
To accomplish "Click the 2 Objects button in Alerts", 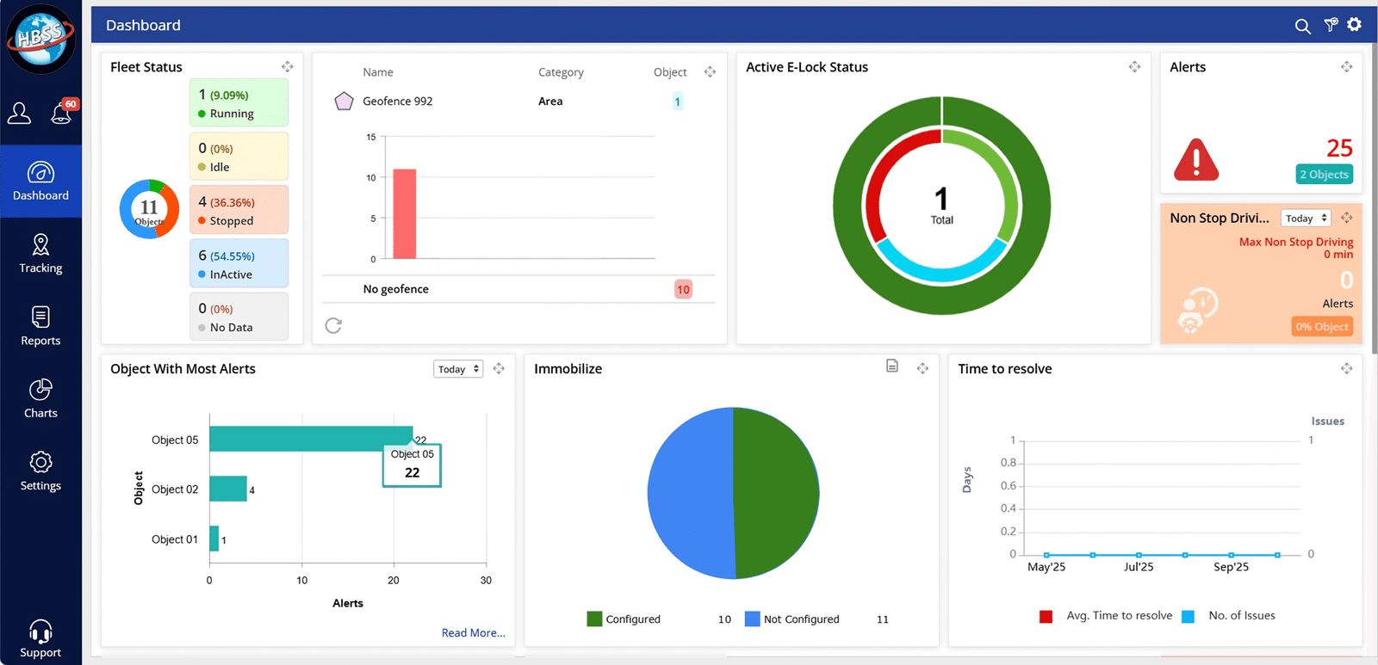I will point(1324,175).
